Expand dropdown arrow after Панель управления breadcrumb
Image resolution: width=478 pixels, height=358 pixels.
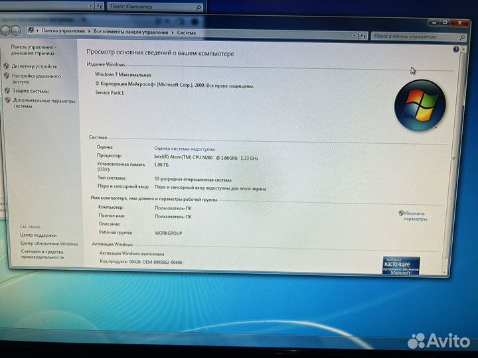(x=89, y=31)
